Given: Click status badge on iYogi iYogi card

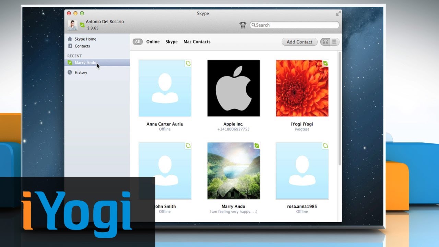Looking at the screenshot, I should tap(325, 63).
